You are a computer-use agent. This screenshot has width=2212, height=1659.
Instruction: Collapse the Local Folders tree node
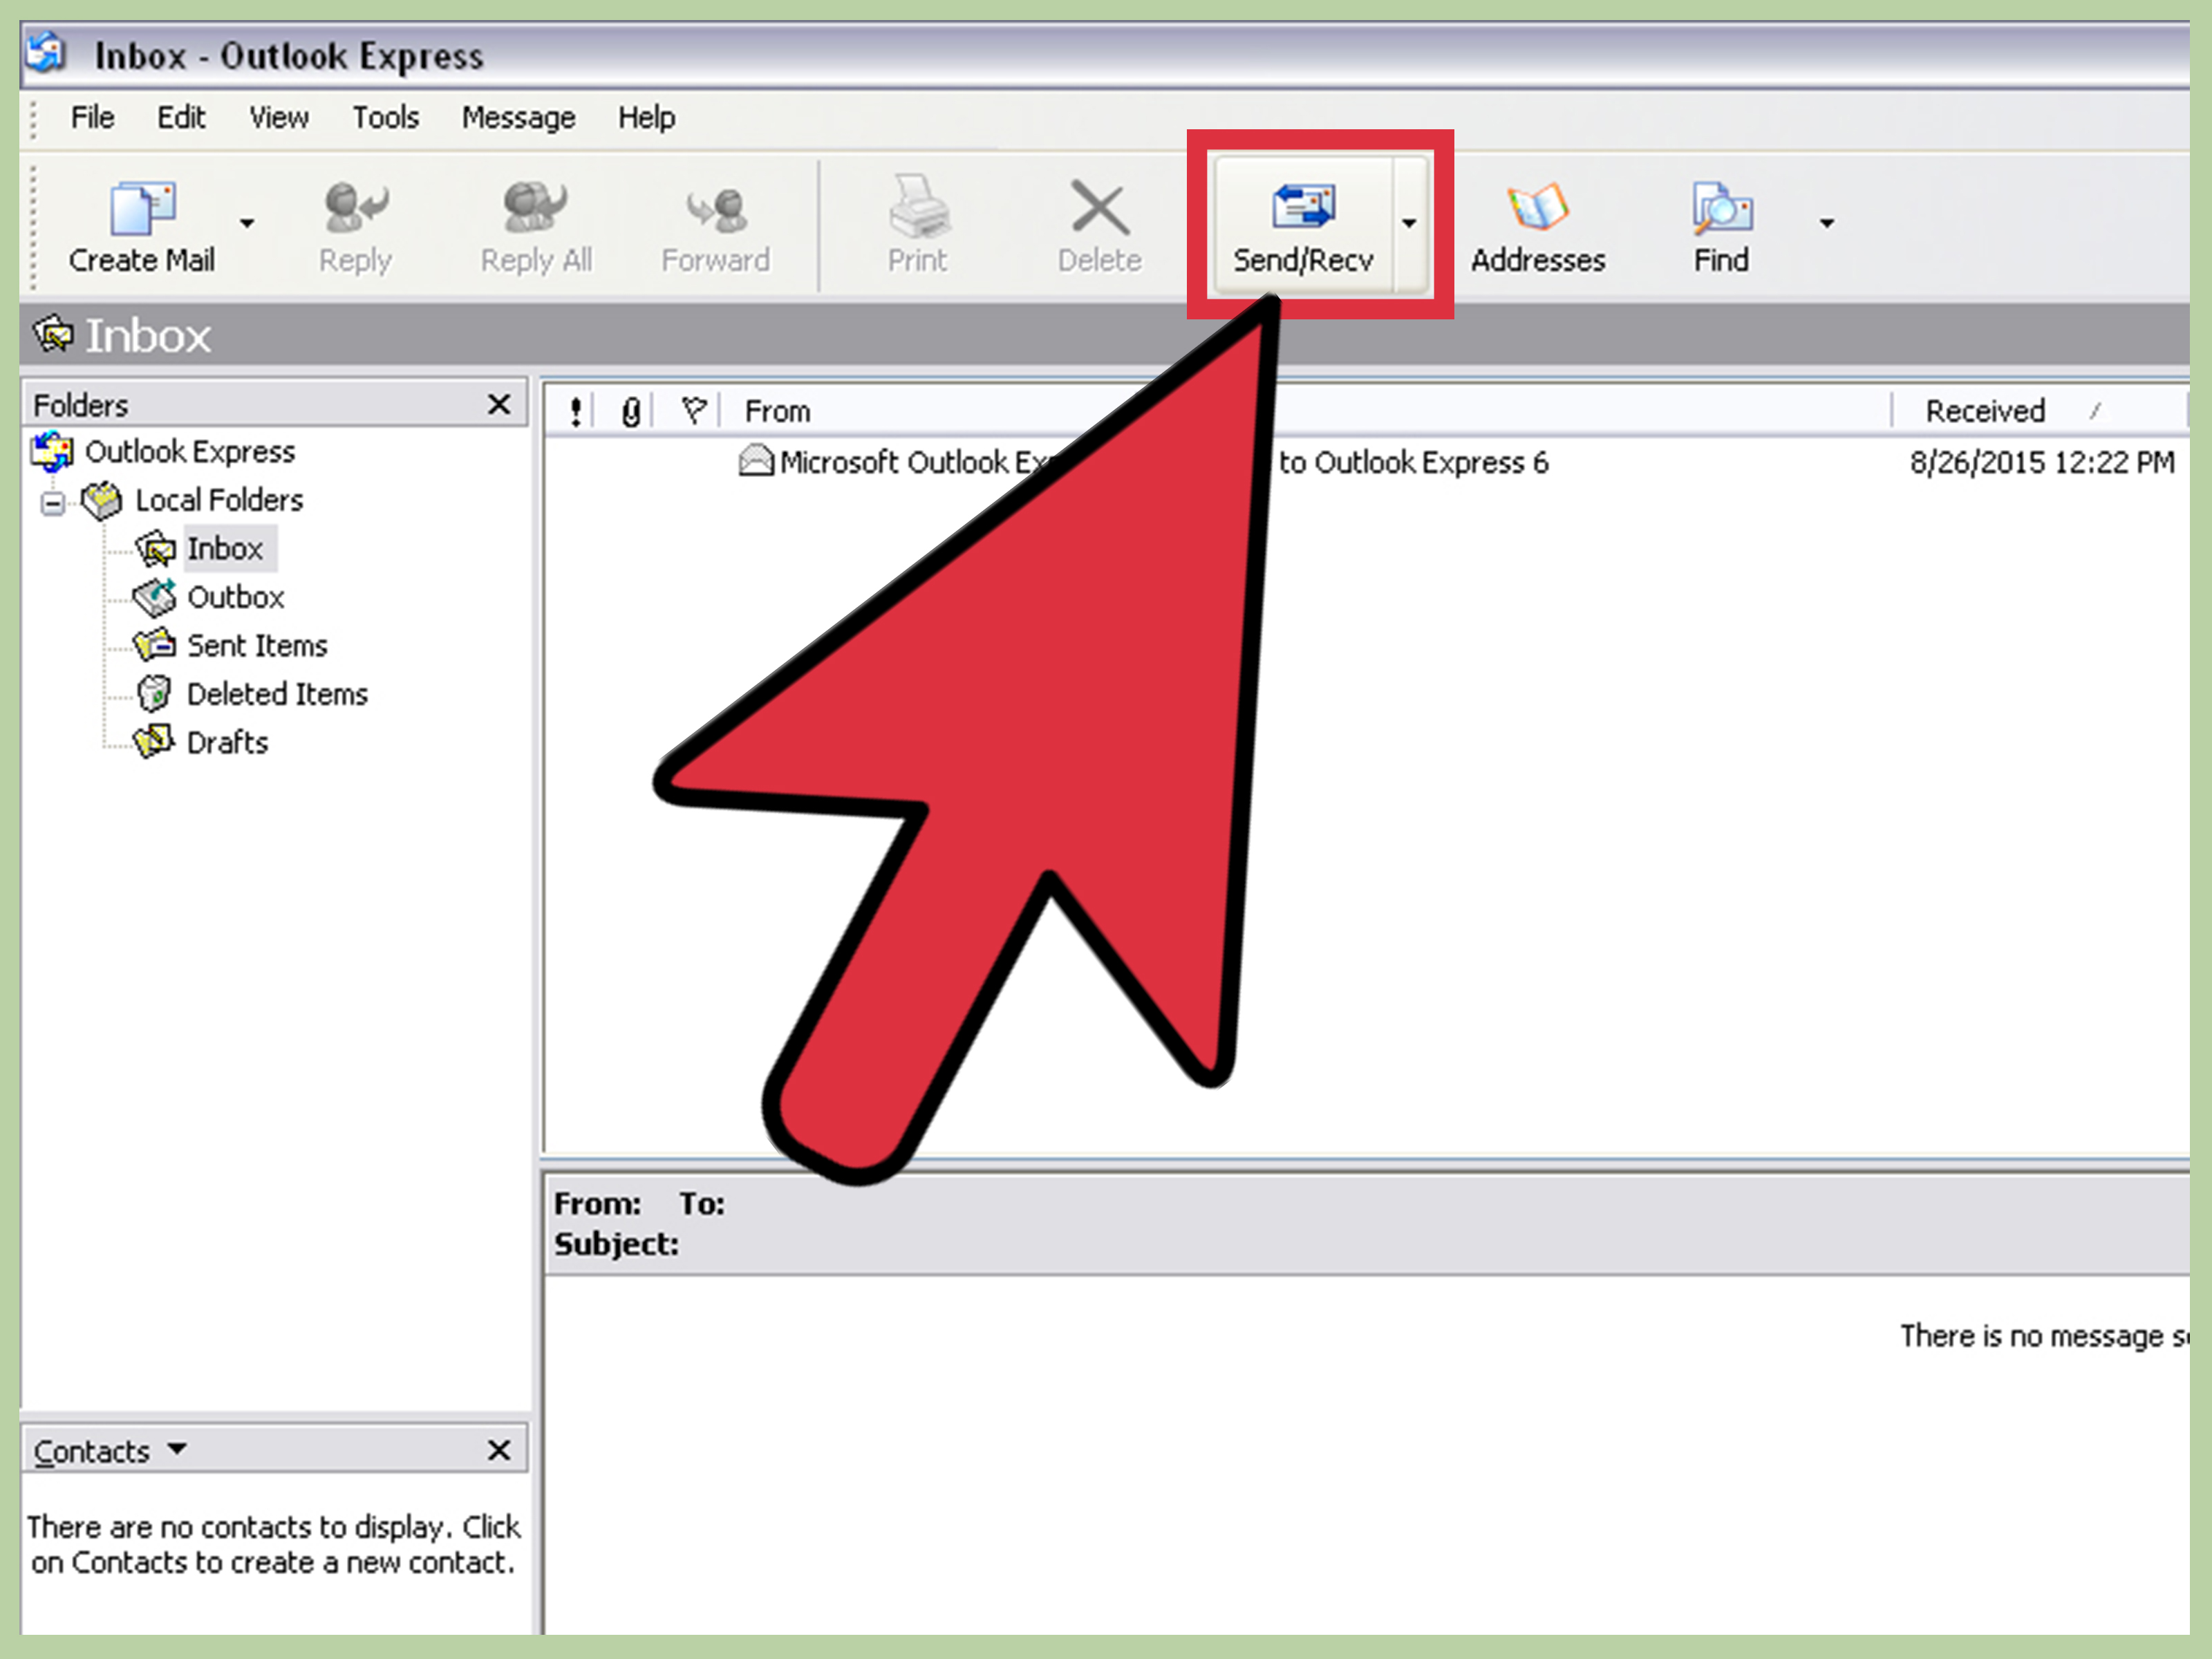point(52,502)
